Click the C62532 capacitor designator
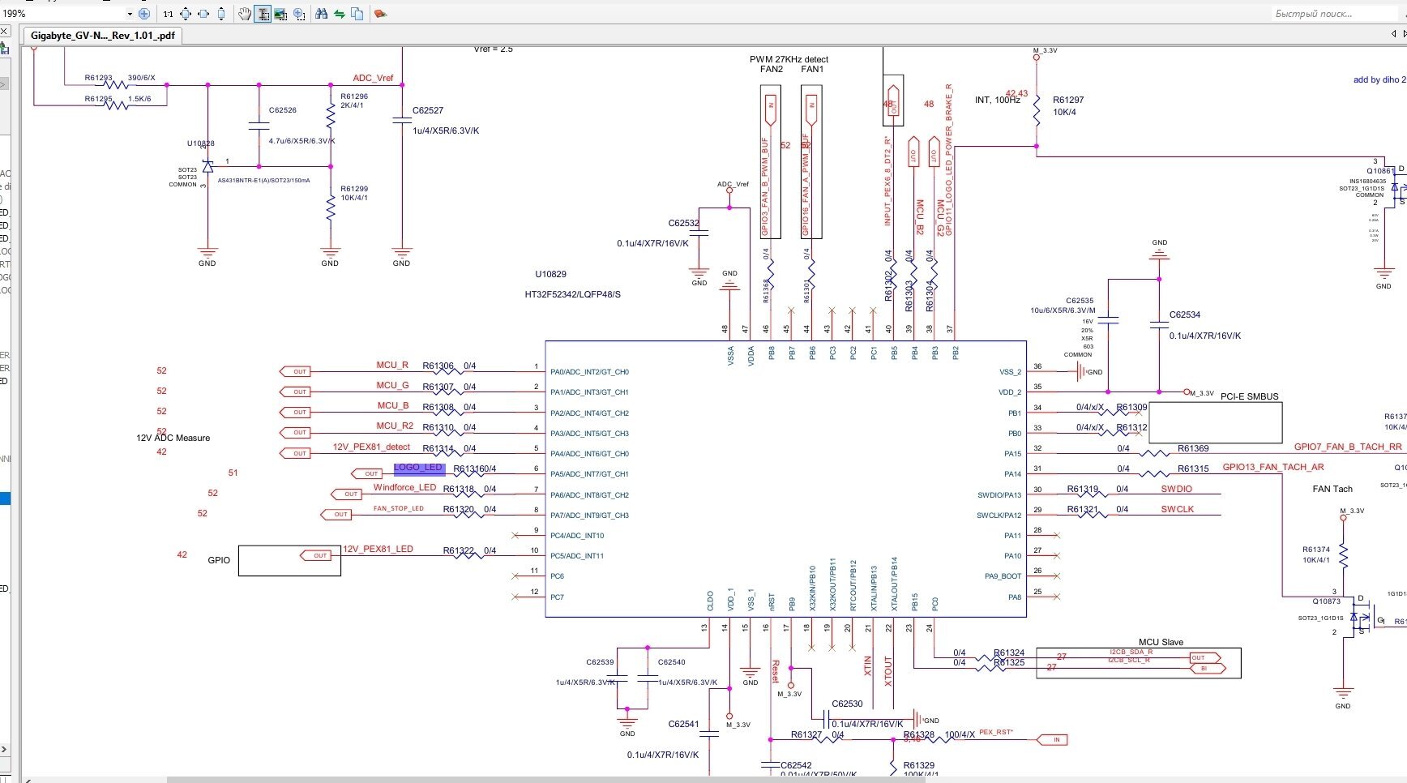The image size is (1407, 783). (x=683, y=223)
